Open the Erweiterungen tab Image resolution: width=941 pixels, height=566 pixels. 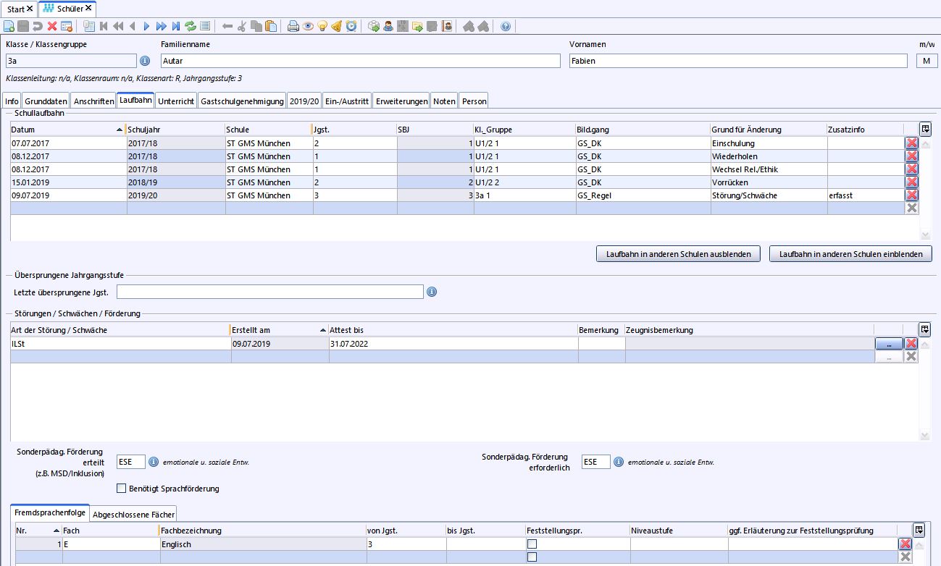point(401,101)
